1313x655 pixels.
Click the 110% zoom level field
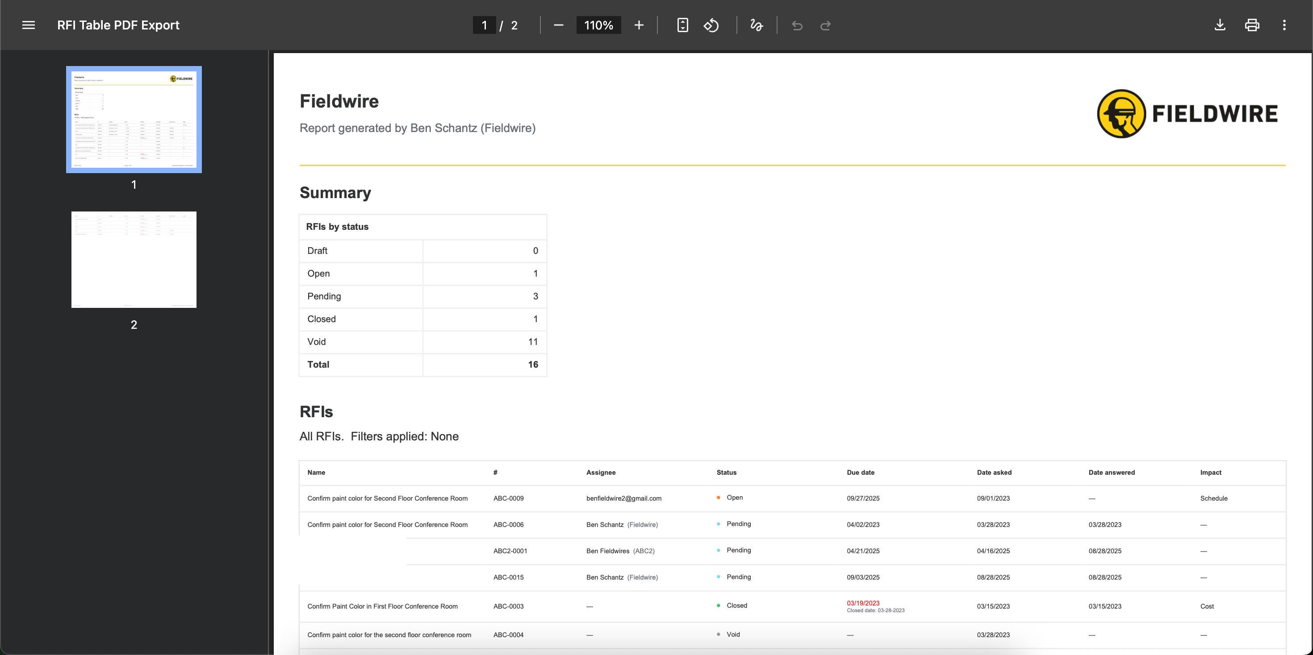pyautogui.click(x=598, y=25)
